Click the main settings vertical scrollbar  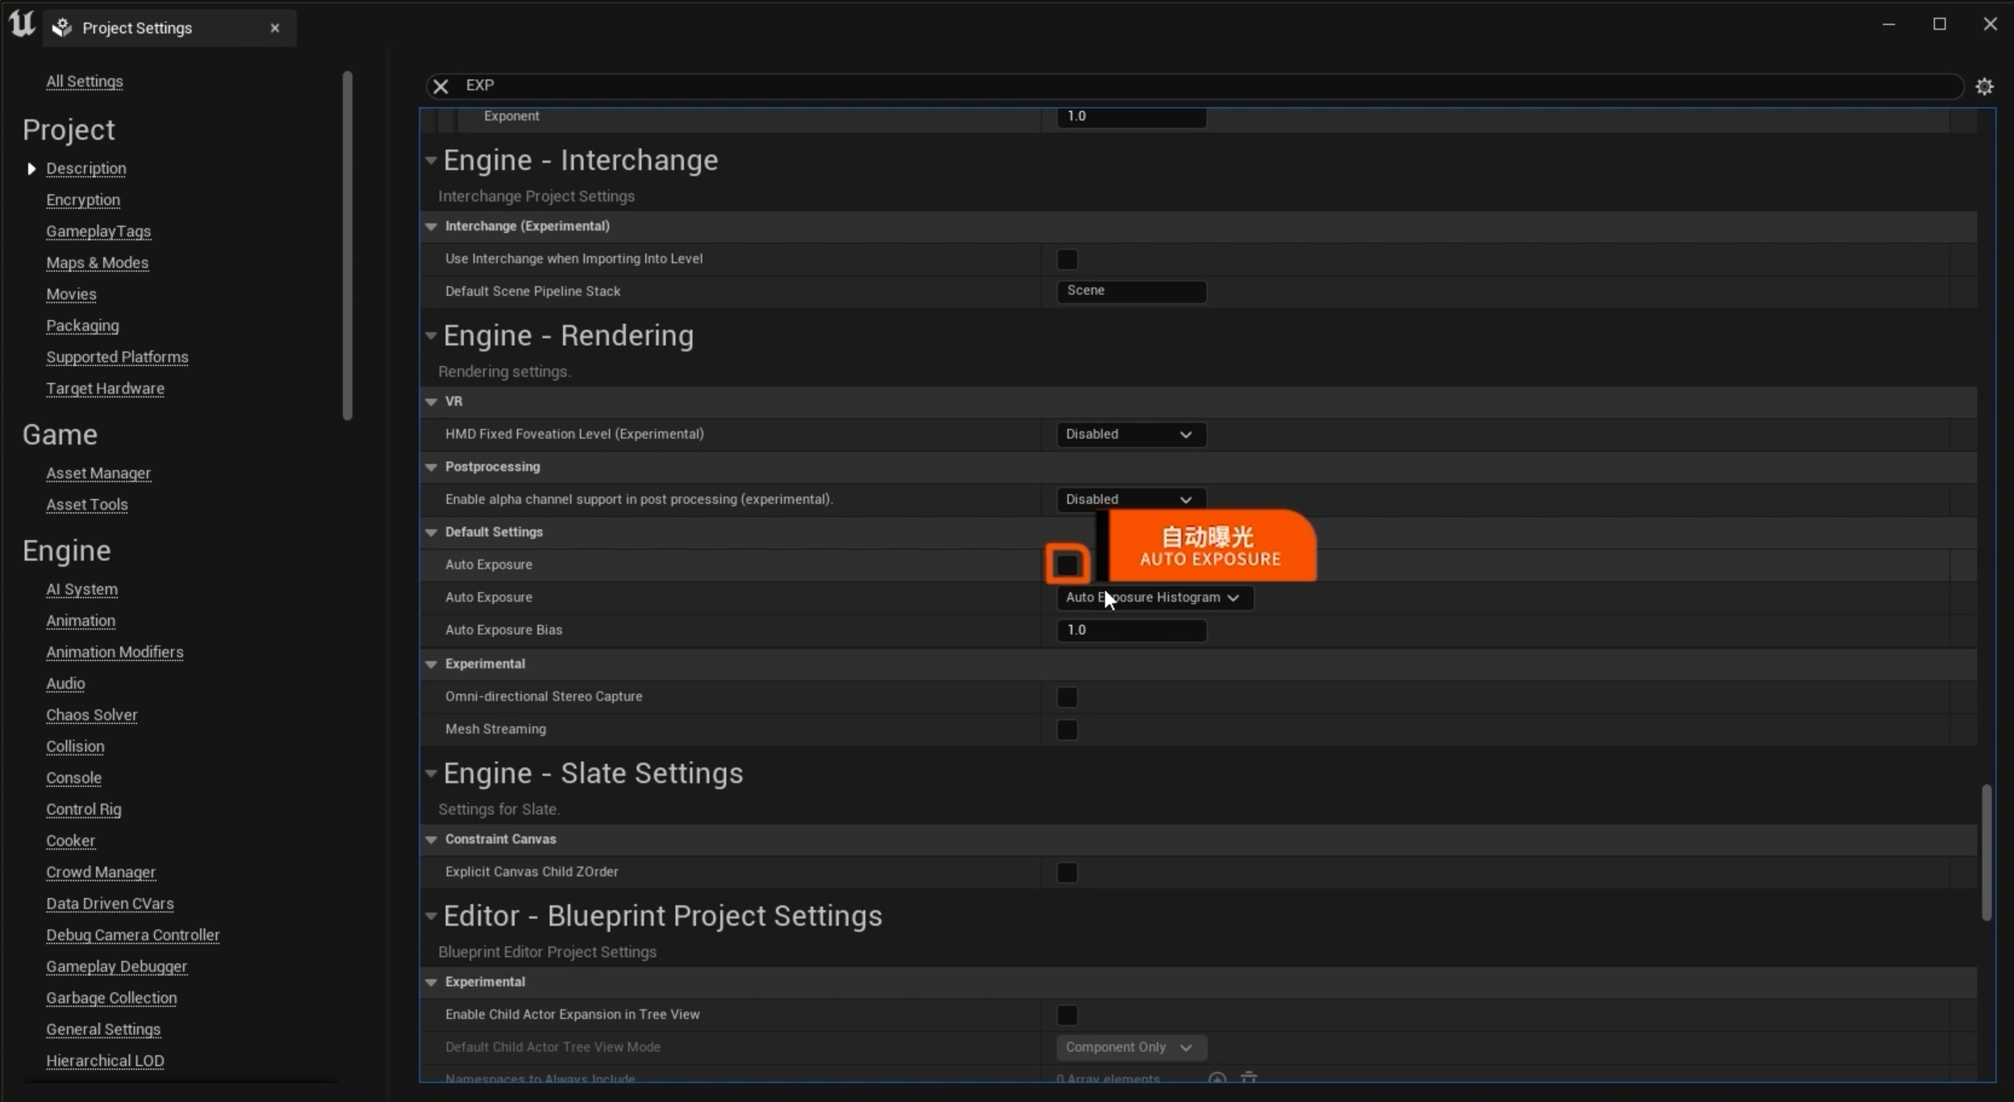tap(1986, 851)
